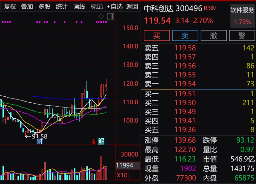The image size is (256, 184).
Task: Click the 内盘 value 65875
Action: (244, 178)
